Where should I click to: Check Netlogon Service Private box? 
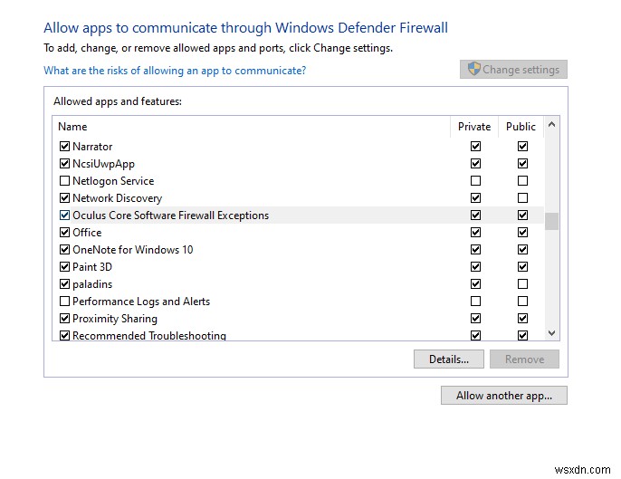point(475,181)
